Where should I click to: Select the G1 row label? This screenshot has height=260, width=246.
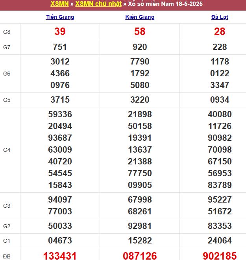[7, 241]
